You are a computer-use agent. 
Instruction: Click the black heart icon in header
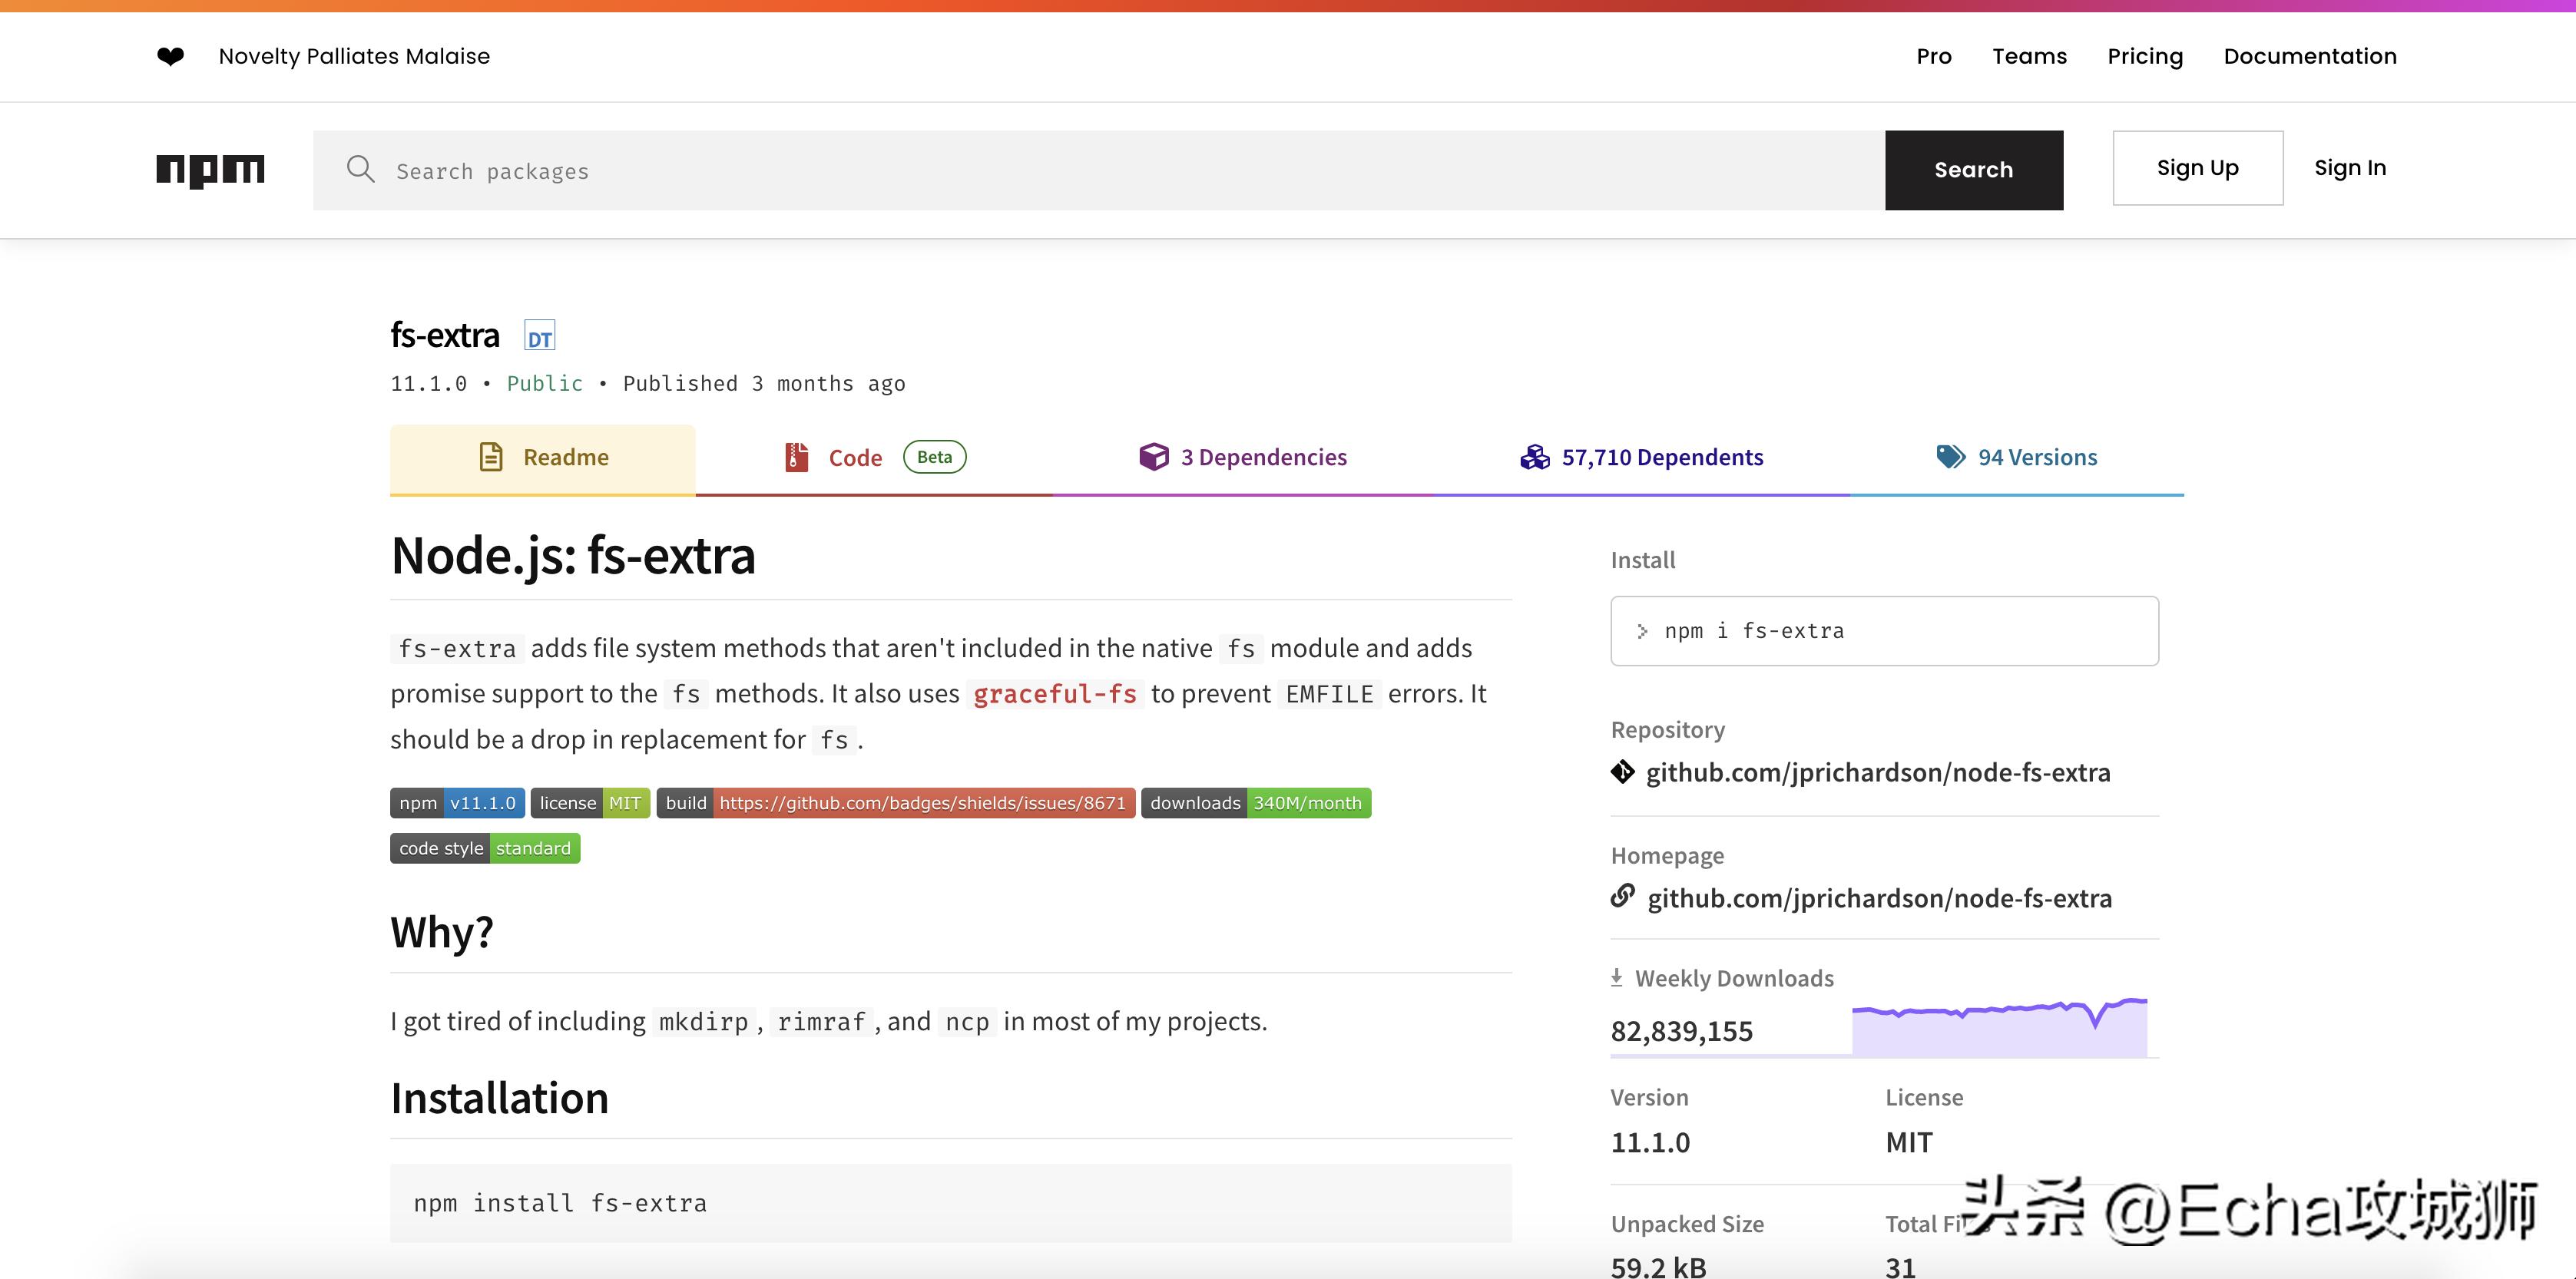click(170, 56)
